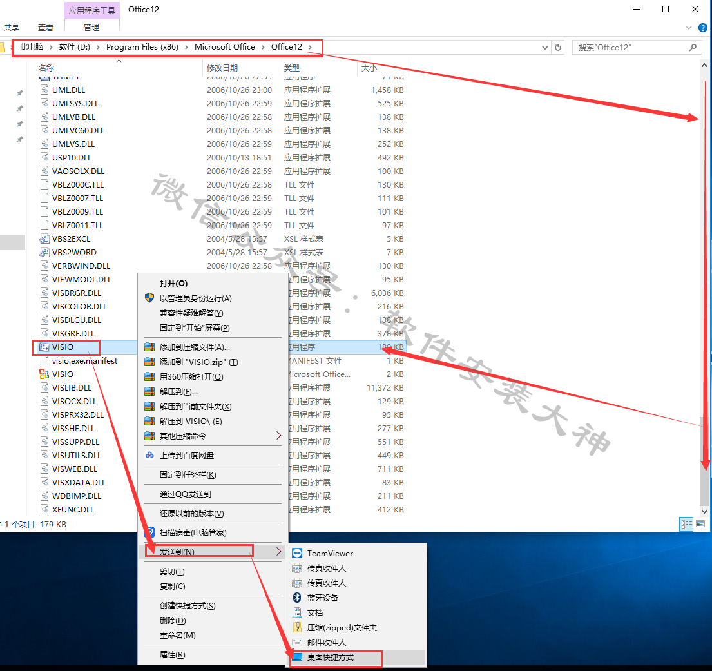Sort files by 类型 column header
This screenshot has width=712, height=671.
tap(291, 68)
